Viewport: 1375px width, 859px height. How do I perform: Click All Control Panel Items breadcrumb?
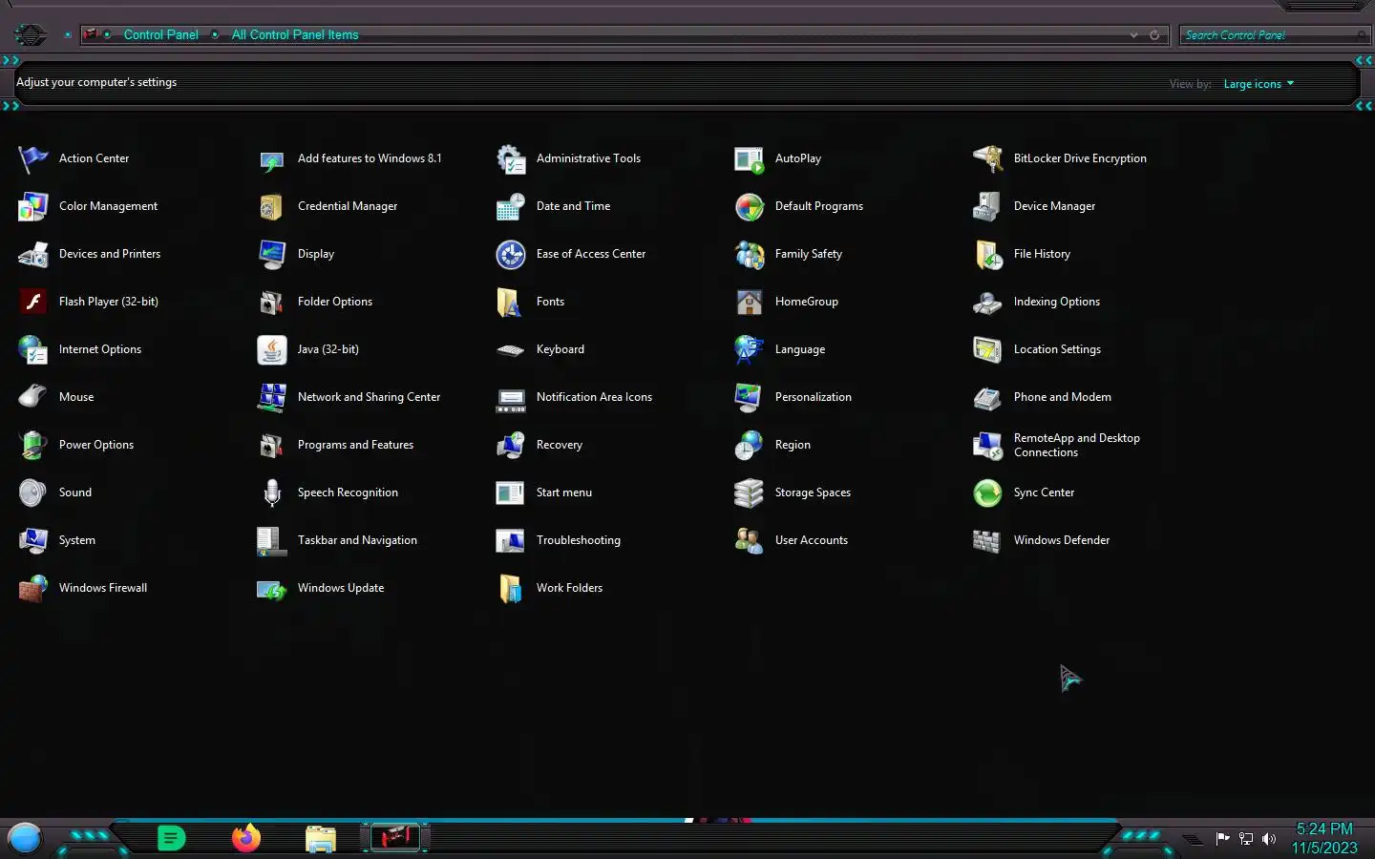(x=295, y=34)
